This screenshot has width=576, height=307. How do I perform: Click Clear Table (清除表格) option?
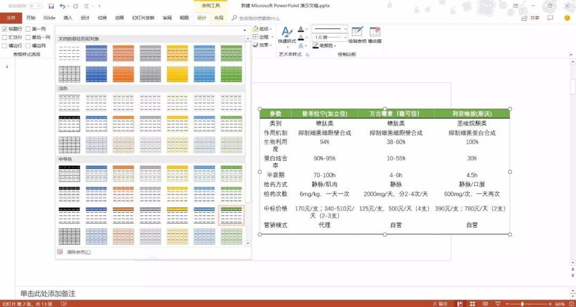click(78, 252)
